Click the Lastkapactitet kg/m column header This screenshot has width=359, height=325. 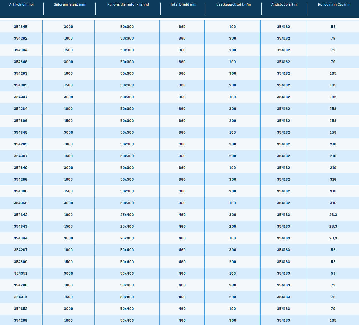tap(234, 4)
